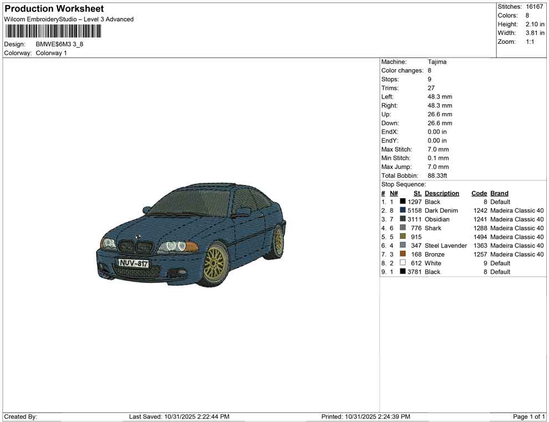Select the Dark Denim color swatch
This screenshot has height=422, width=549.
pyautogui.click(x=402, y=210)
